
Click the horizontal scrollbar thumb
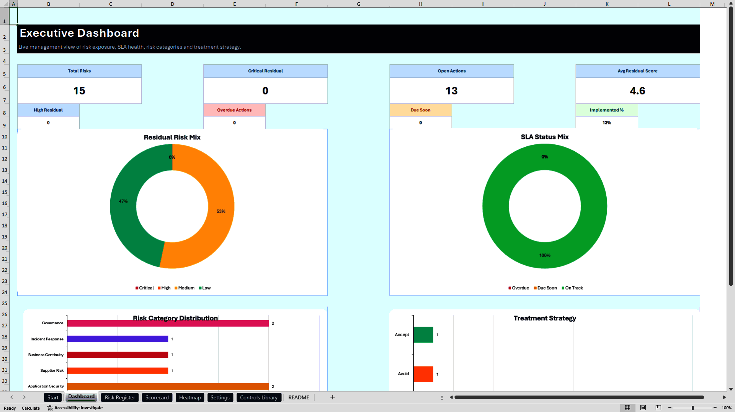click(579, 397)
